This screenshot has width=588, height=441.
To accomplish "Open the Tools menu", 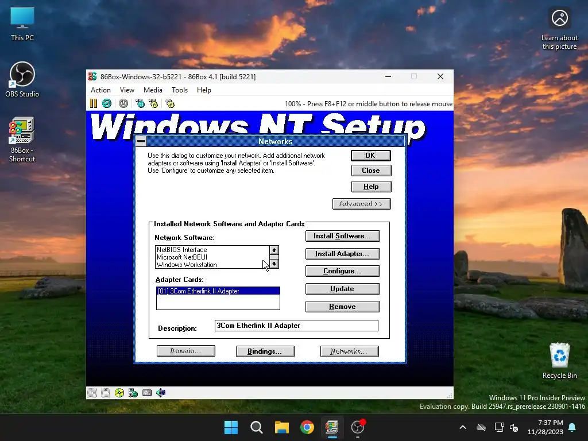I will tap(180, 90).
